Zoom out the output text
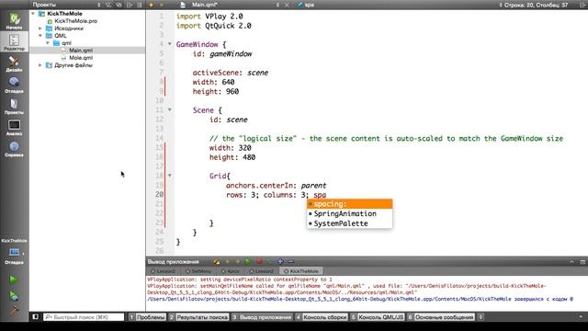The height and width of the screenshot is (331, 588). coord(291,261)
